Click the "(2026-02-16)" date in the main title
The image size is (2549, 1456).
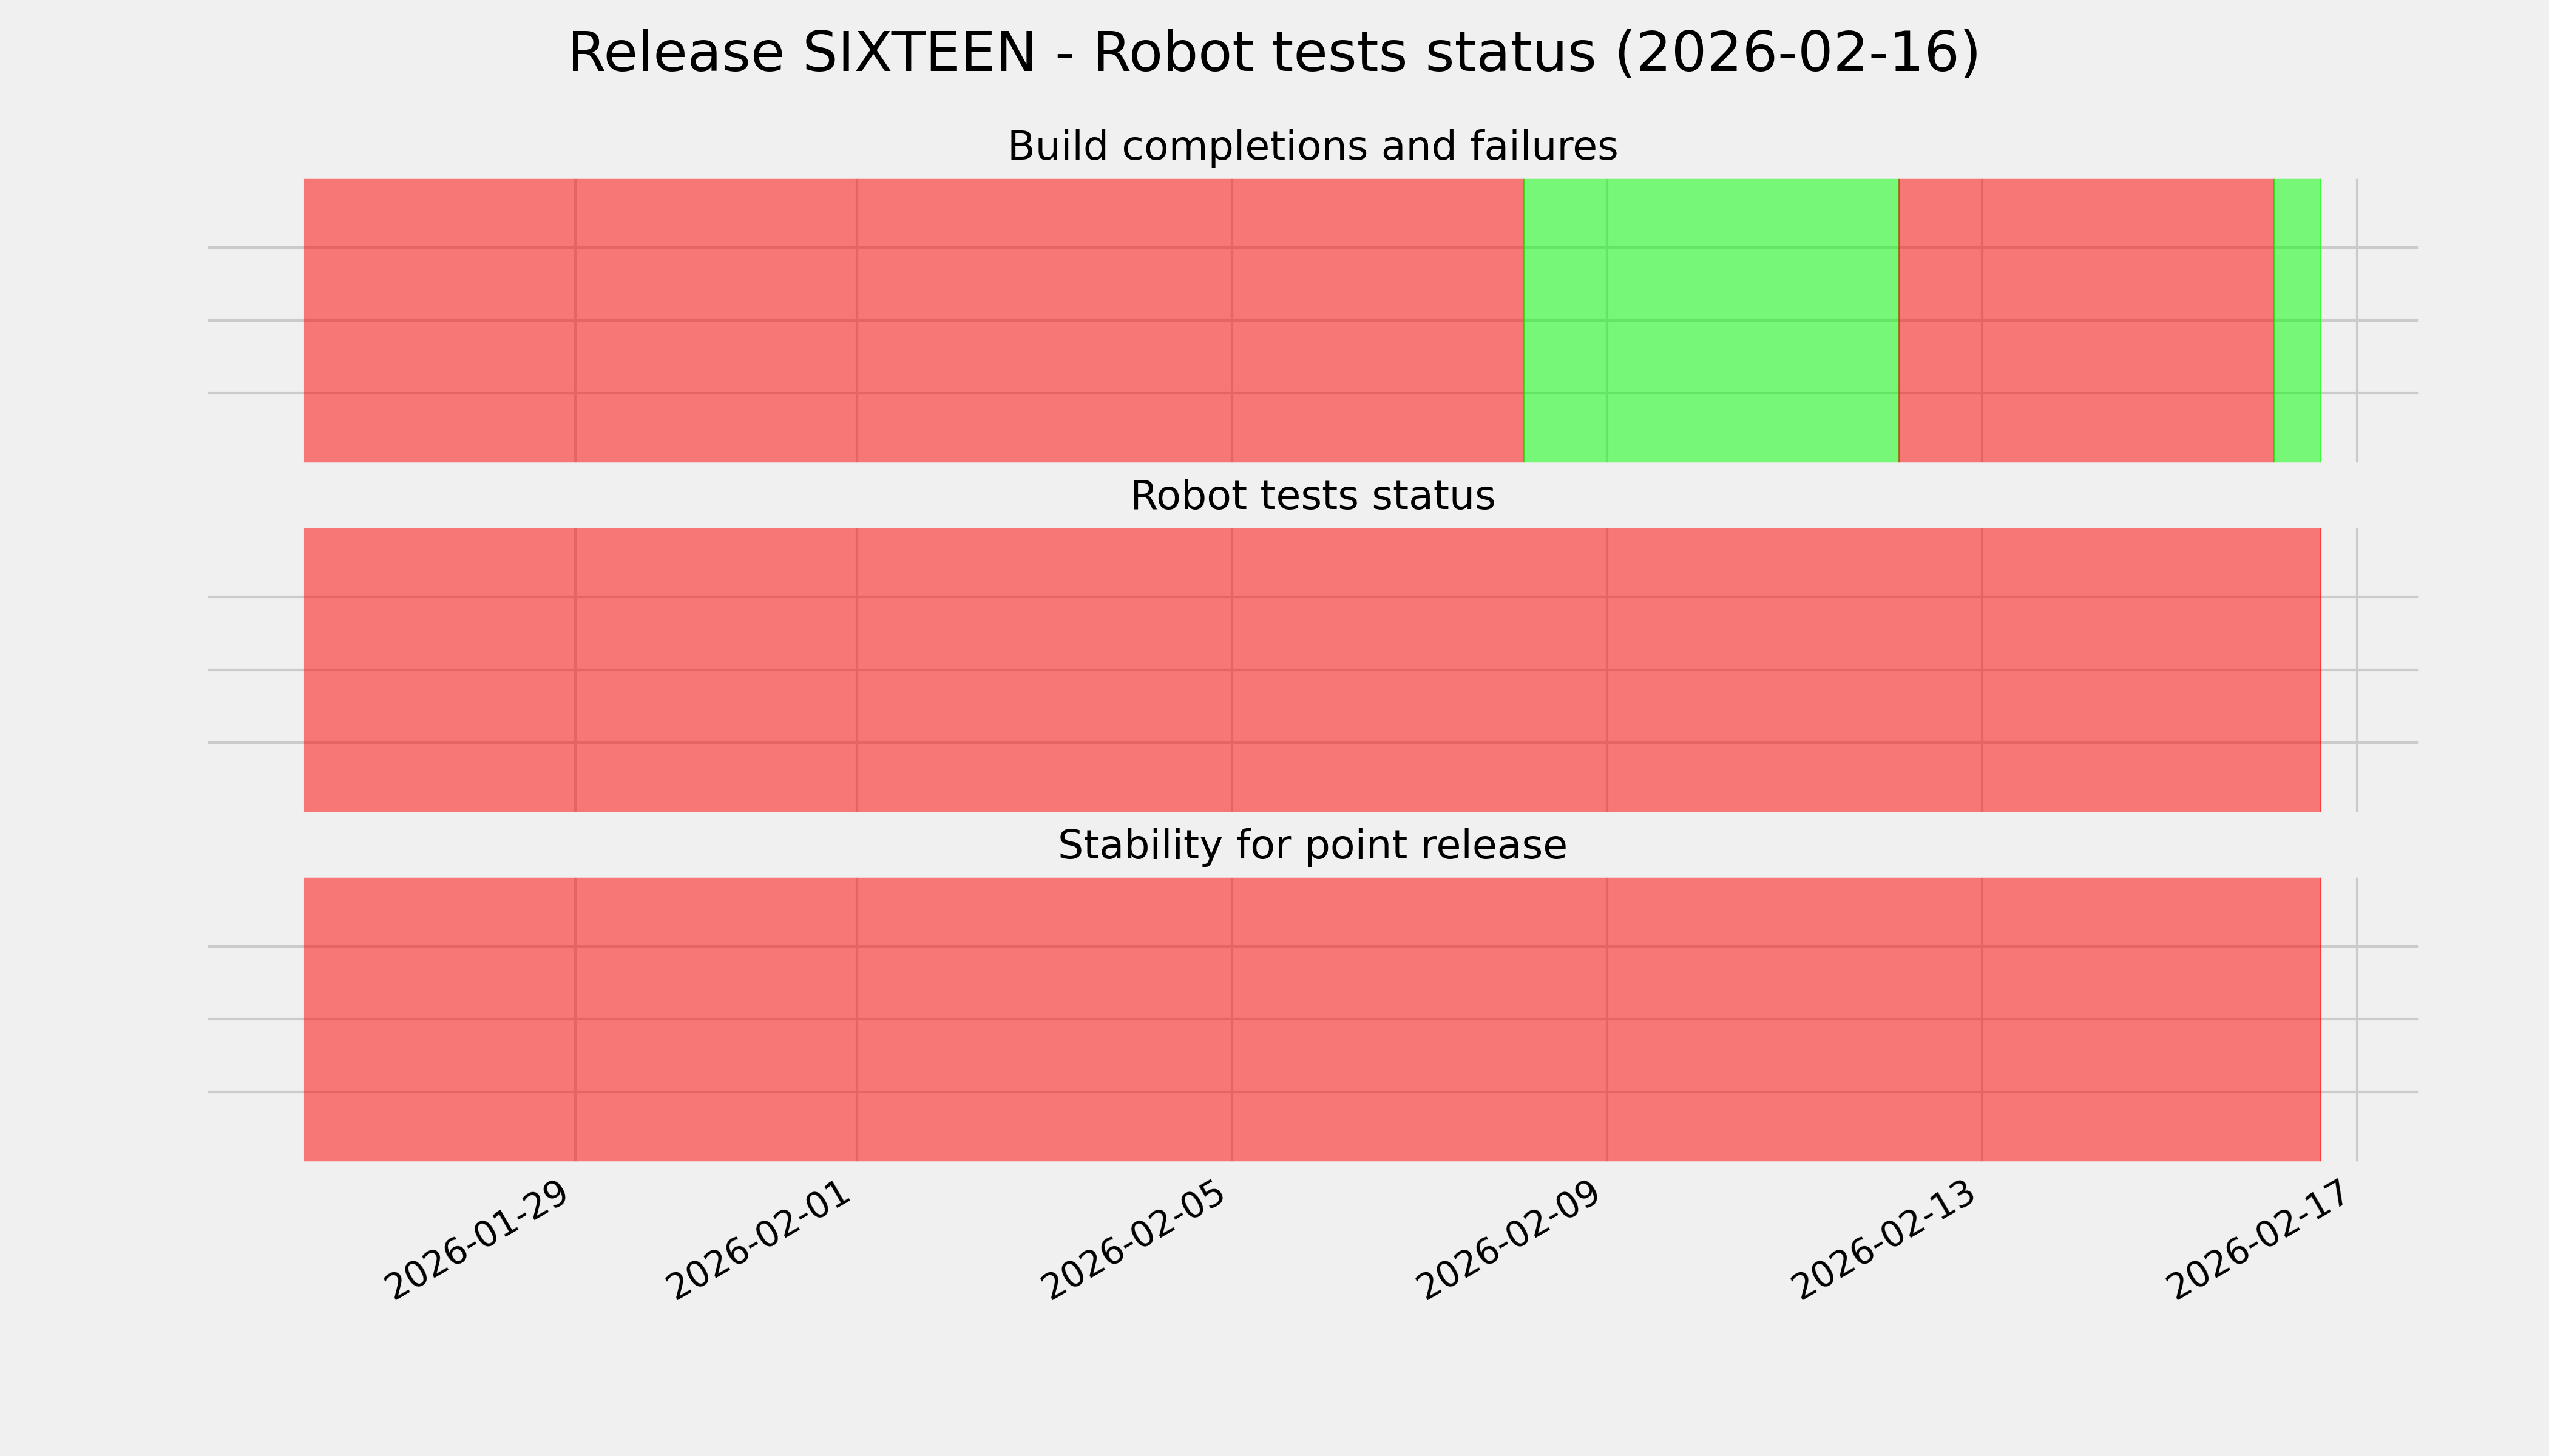click(x=1798, y=54)
